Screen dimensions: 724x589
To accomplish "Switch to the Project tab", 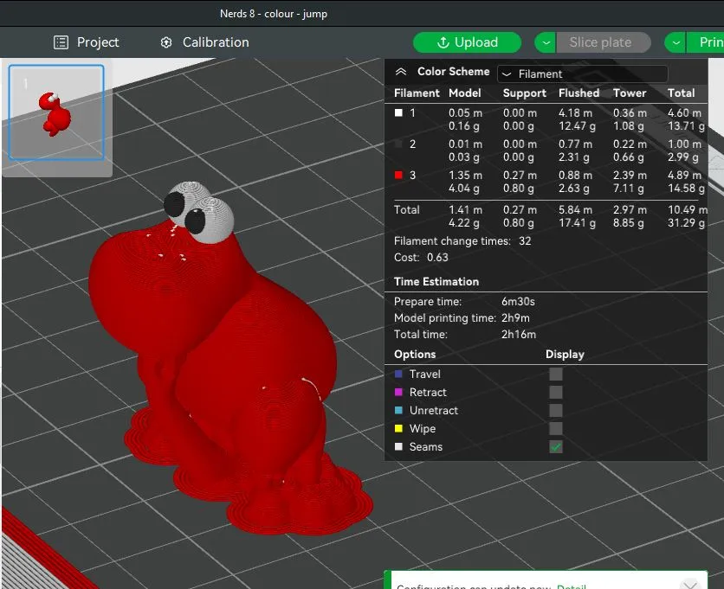I will click(x=87, y=42).
